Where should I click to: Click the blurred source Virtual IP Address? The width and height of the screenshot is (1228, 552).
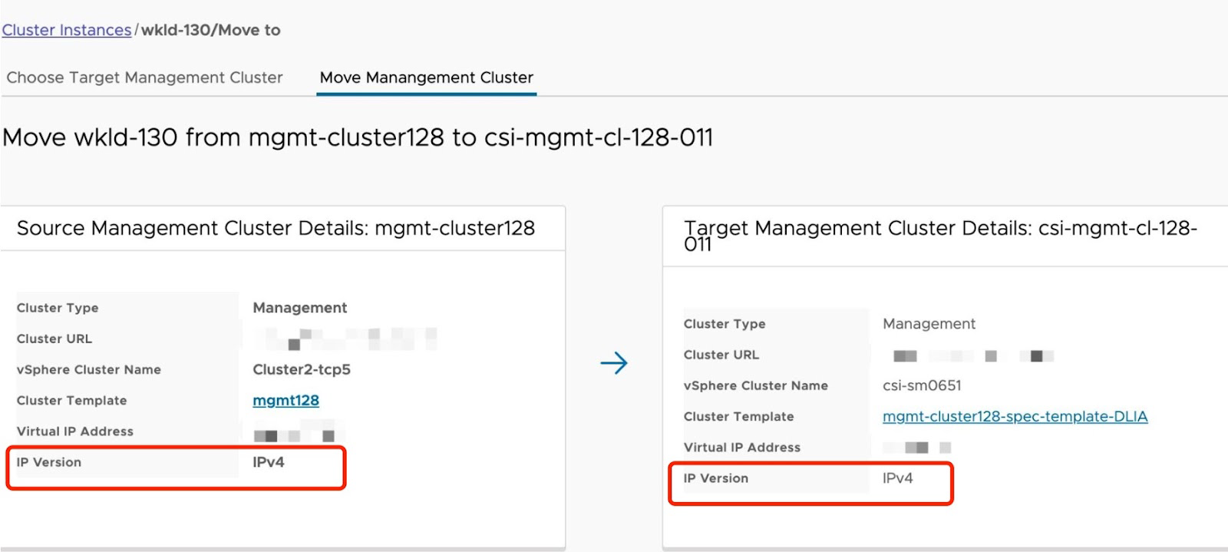[295, 434]
